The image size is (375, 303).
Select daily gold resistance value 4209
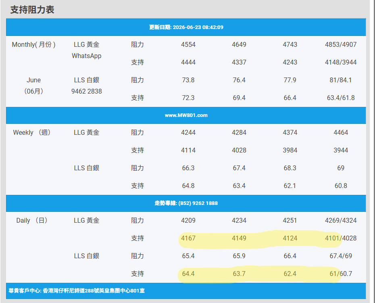coord(188,220)
